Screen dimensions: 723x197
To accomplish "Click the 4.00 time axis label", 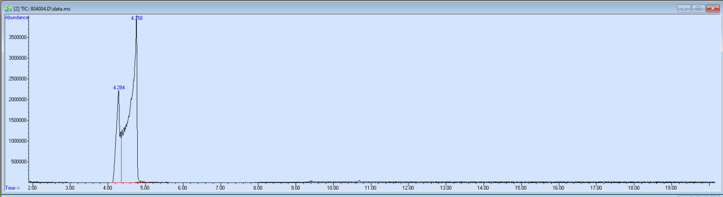I will pos(107,188).
